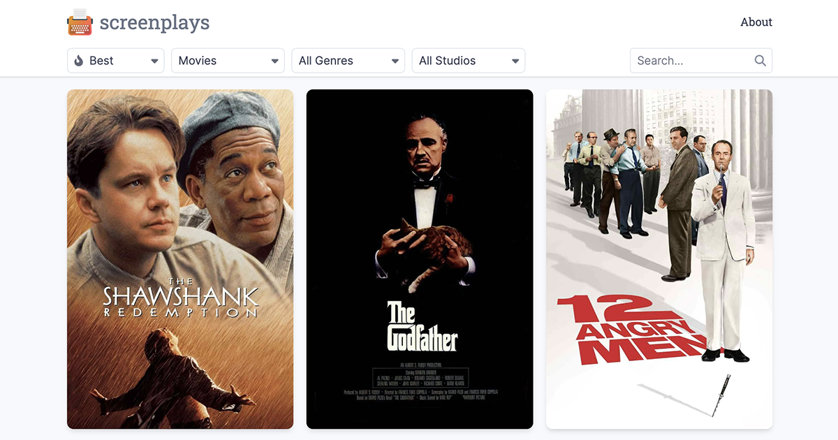838x440 pixels.
Task: Expand the All Studios filter
Action: click(x=468, y=61)
